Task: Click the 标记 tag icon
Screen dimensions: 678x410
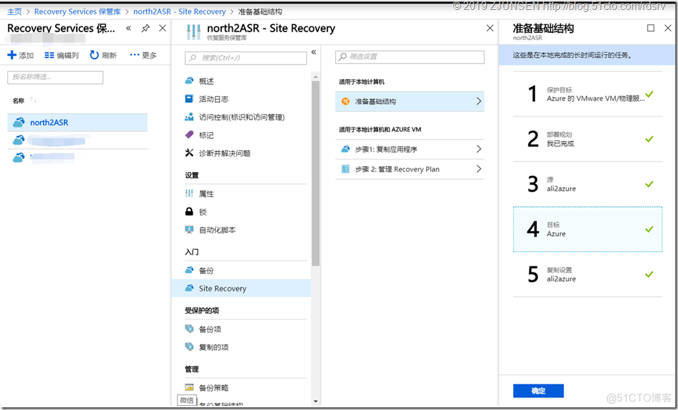Action: point(189,134)
